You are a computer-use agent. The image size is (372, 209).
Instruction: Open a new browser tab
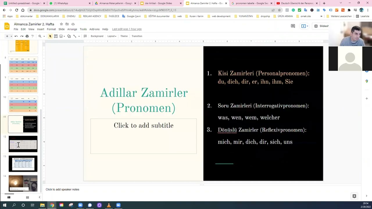click(324, 3)
